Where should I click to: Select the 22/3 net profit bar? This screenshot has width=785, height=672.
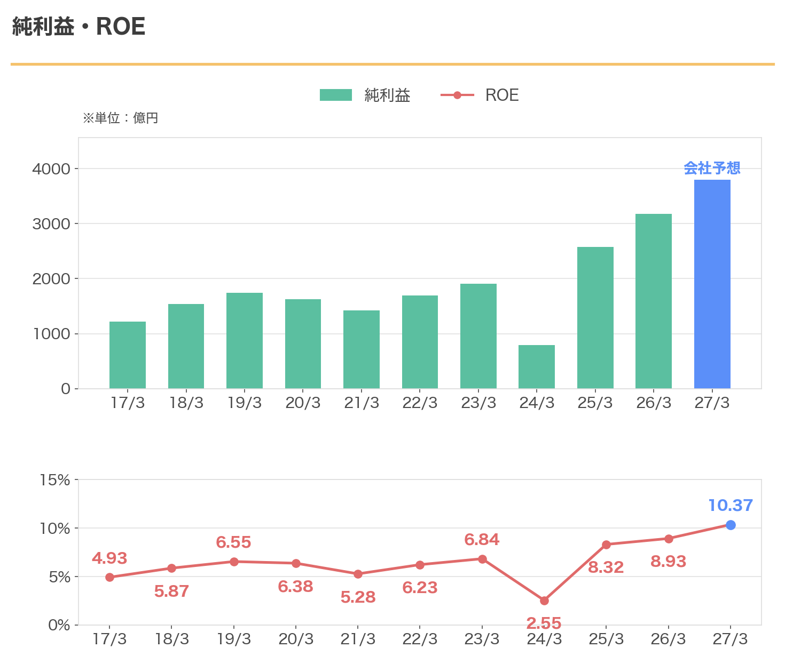pos(420,342)
